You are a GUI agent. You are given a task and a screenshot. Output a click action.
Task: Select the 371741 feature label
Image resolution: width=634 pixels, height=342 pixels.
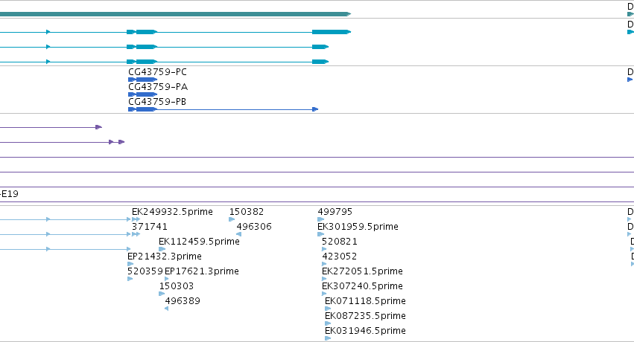(150, 227)
